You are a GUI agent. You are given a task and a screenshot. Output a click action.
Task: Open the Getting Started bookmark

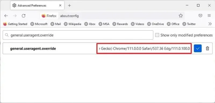click(15, 24)
